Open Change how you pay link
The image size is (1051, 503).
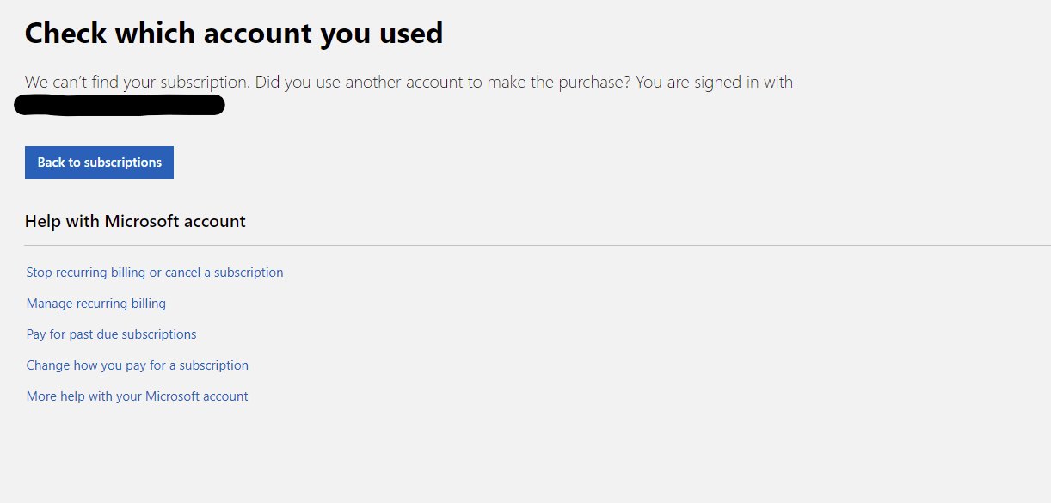(x=138, y=365)
